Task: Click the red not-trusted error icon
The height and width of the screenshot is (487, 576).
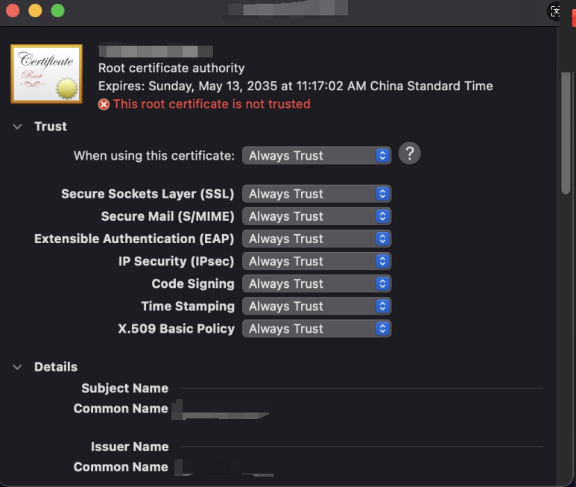Action: (104, 104)
